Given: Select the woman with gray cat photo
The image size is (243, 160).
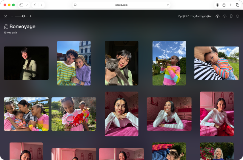Looking at the screenshot, I should [x=121, y=63].
